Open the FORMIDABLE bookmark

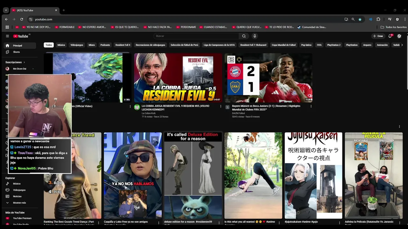(x=65, y=27)
